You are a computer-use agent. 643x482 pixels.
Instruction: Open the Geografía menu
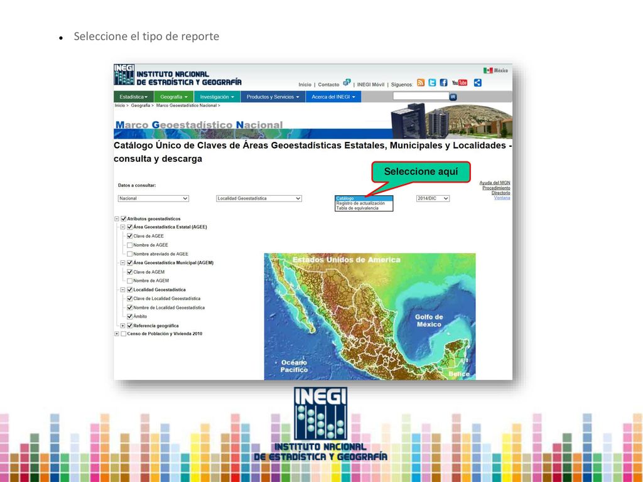pos(173,97)
